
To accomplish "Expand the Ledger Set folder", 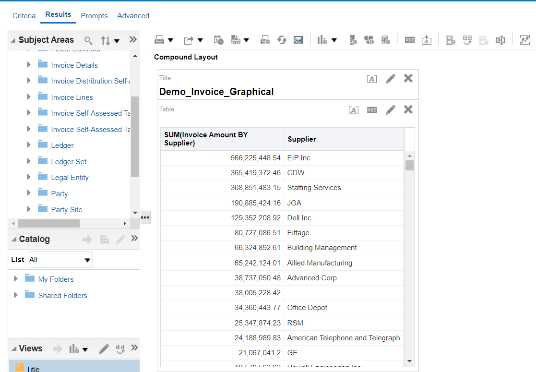I will coord(29,161).
